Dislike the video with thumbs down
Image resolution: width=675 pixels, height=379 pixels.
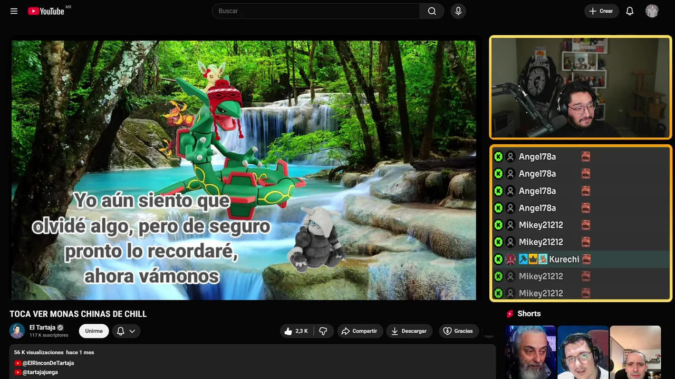[x=323, y=331]
